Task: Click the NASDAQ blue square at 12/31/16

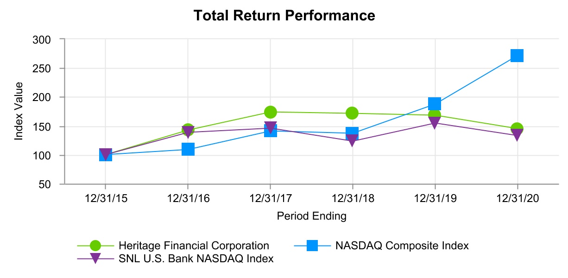Action: click(188, 149)
